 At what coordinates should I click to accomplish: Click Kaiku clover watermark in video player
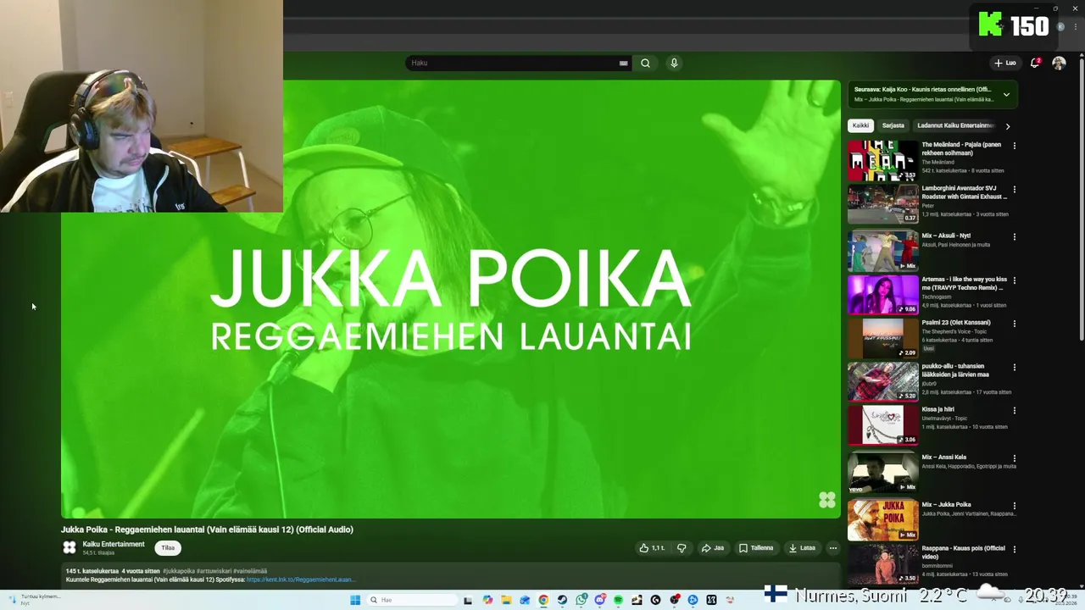827,500
